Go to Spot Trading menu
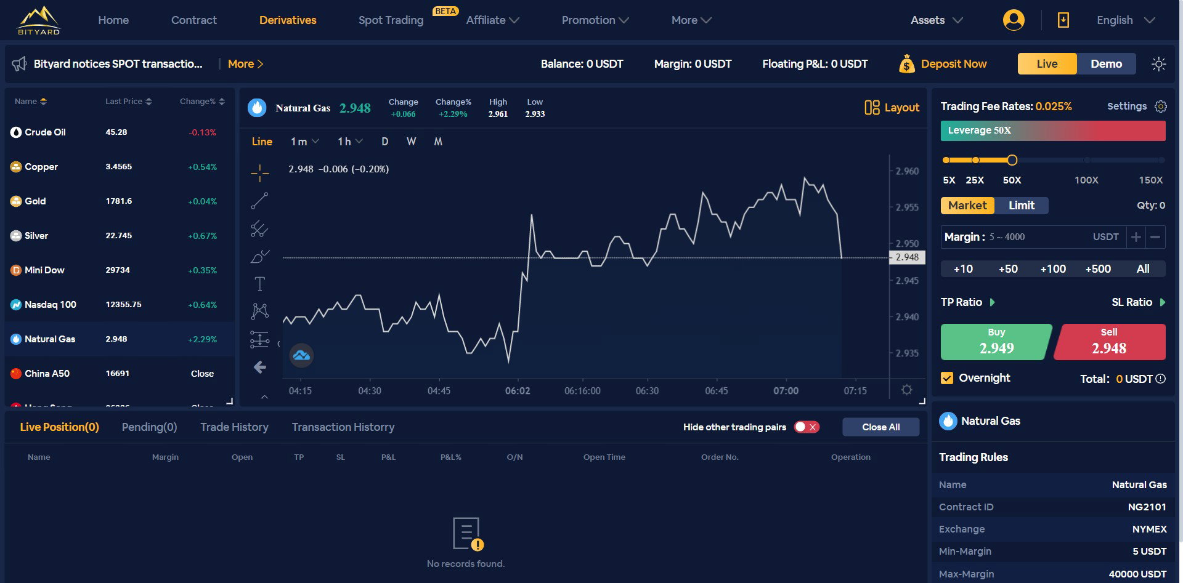 click(391, 20)
